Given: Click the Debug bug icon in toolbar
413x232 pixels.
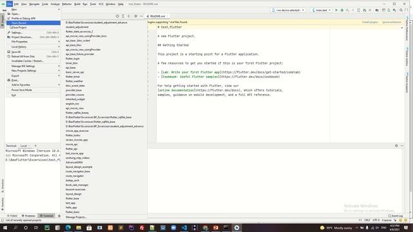Looking at the screenshot, I should 342,10.
